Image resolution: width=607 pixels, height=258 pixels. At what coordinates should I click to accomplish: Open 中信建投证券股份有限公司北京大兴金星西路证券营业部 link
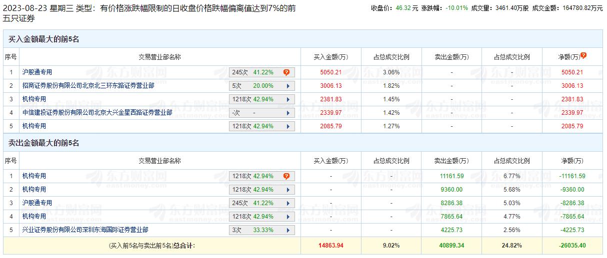pos(97,113)
